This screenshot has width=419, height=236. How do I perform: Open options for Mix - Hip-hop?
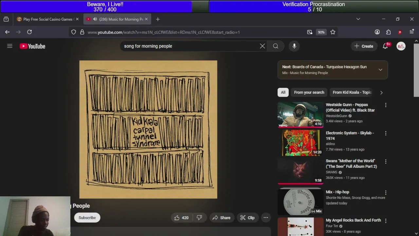tap(386, 193)
